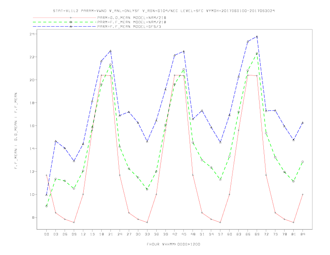Click x-axis tick label 84
The height and width of the screenshot is (255, 330).
pyautogui.click(x=302, y=234)
